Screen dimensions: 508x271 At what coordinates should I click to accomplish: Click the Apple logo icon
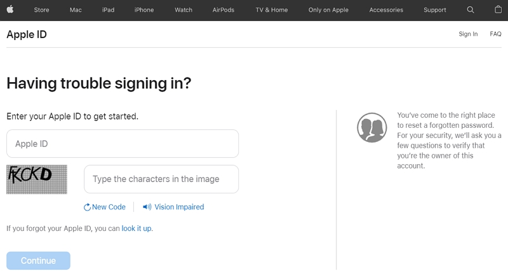point(10,10)
